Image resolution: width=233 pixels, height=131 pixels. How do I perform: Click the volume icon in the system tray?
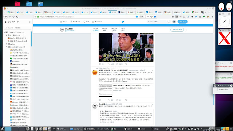tap(198, 129)
